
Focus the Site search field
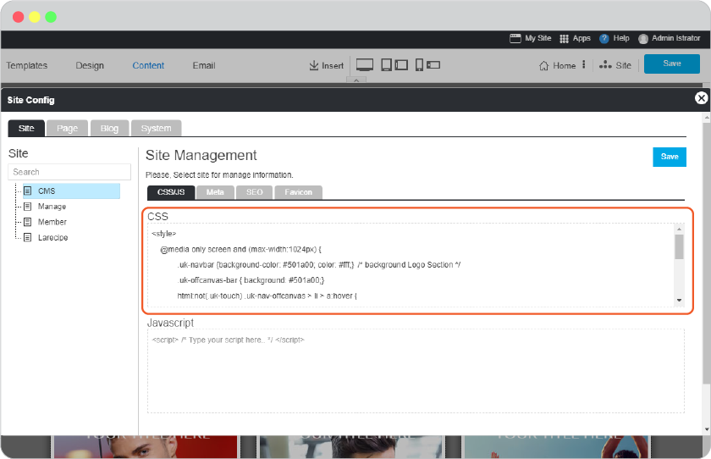pyautogui.click(x=69, y=172)
